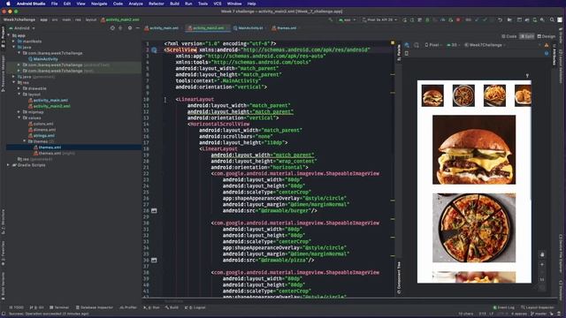
Task: Open Week7Challenge theme dropdown in preview
Action: [485, 45]
